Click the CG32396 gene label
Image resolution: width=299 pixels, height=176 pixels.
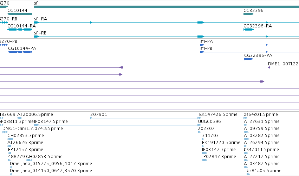coord(253,10)
